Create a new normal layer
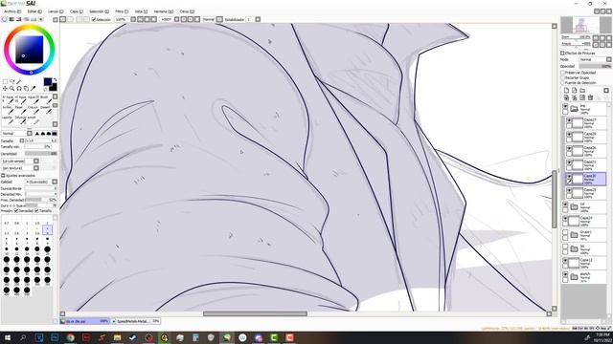Viewport: 613px width, 344px height. click(x=566, y=91)
